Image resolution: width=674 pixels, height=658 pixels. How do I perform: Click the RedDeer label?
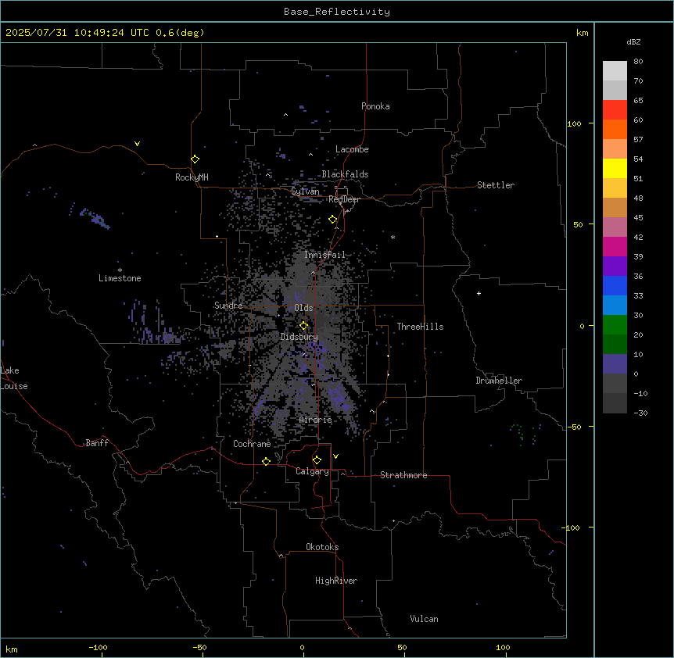344,199
